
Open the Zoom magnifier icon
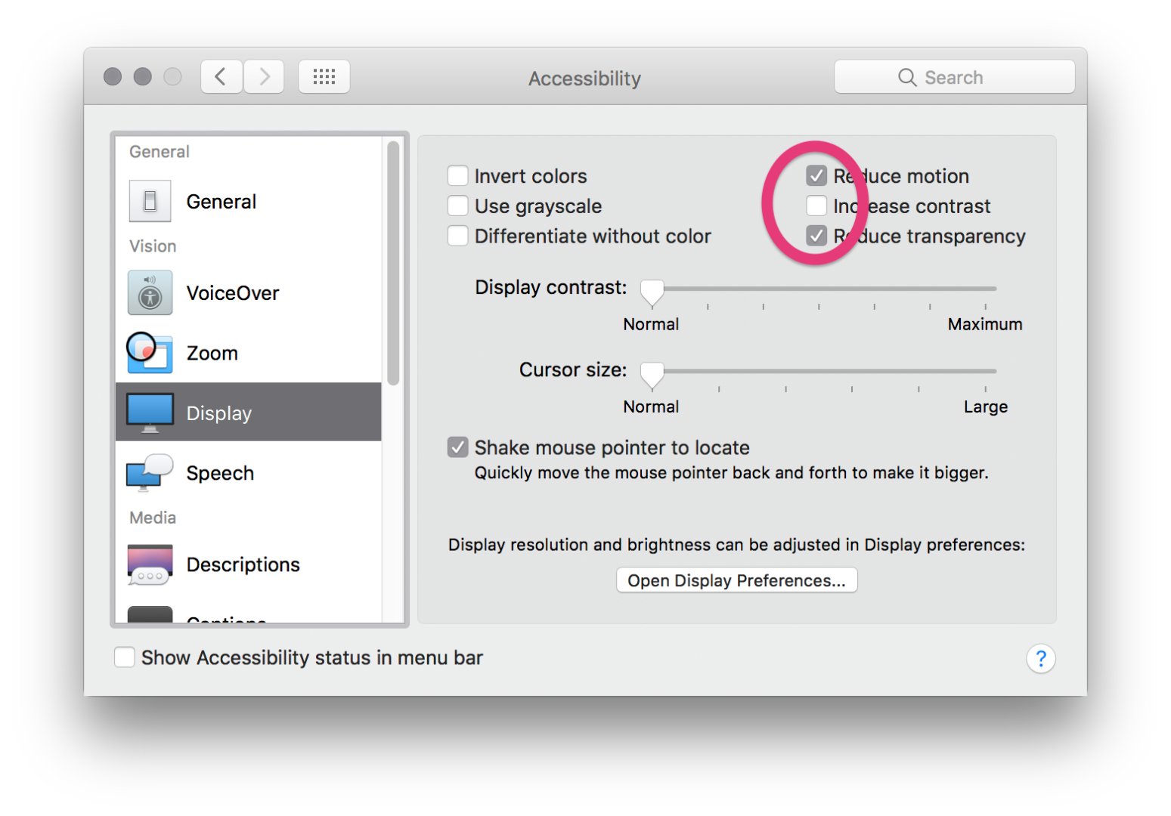point(150,353)
